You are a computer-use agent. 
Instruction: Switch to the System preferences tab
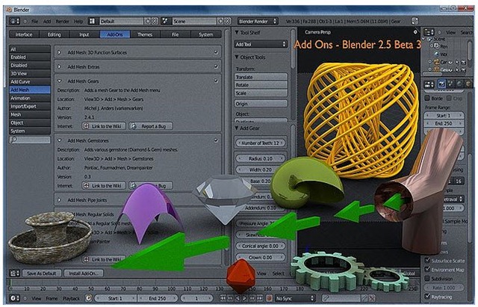pyautogui.click(x=206, y=34)
